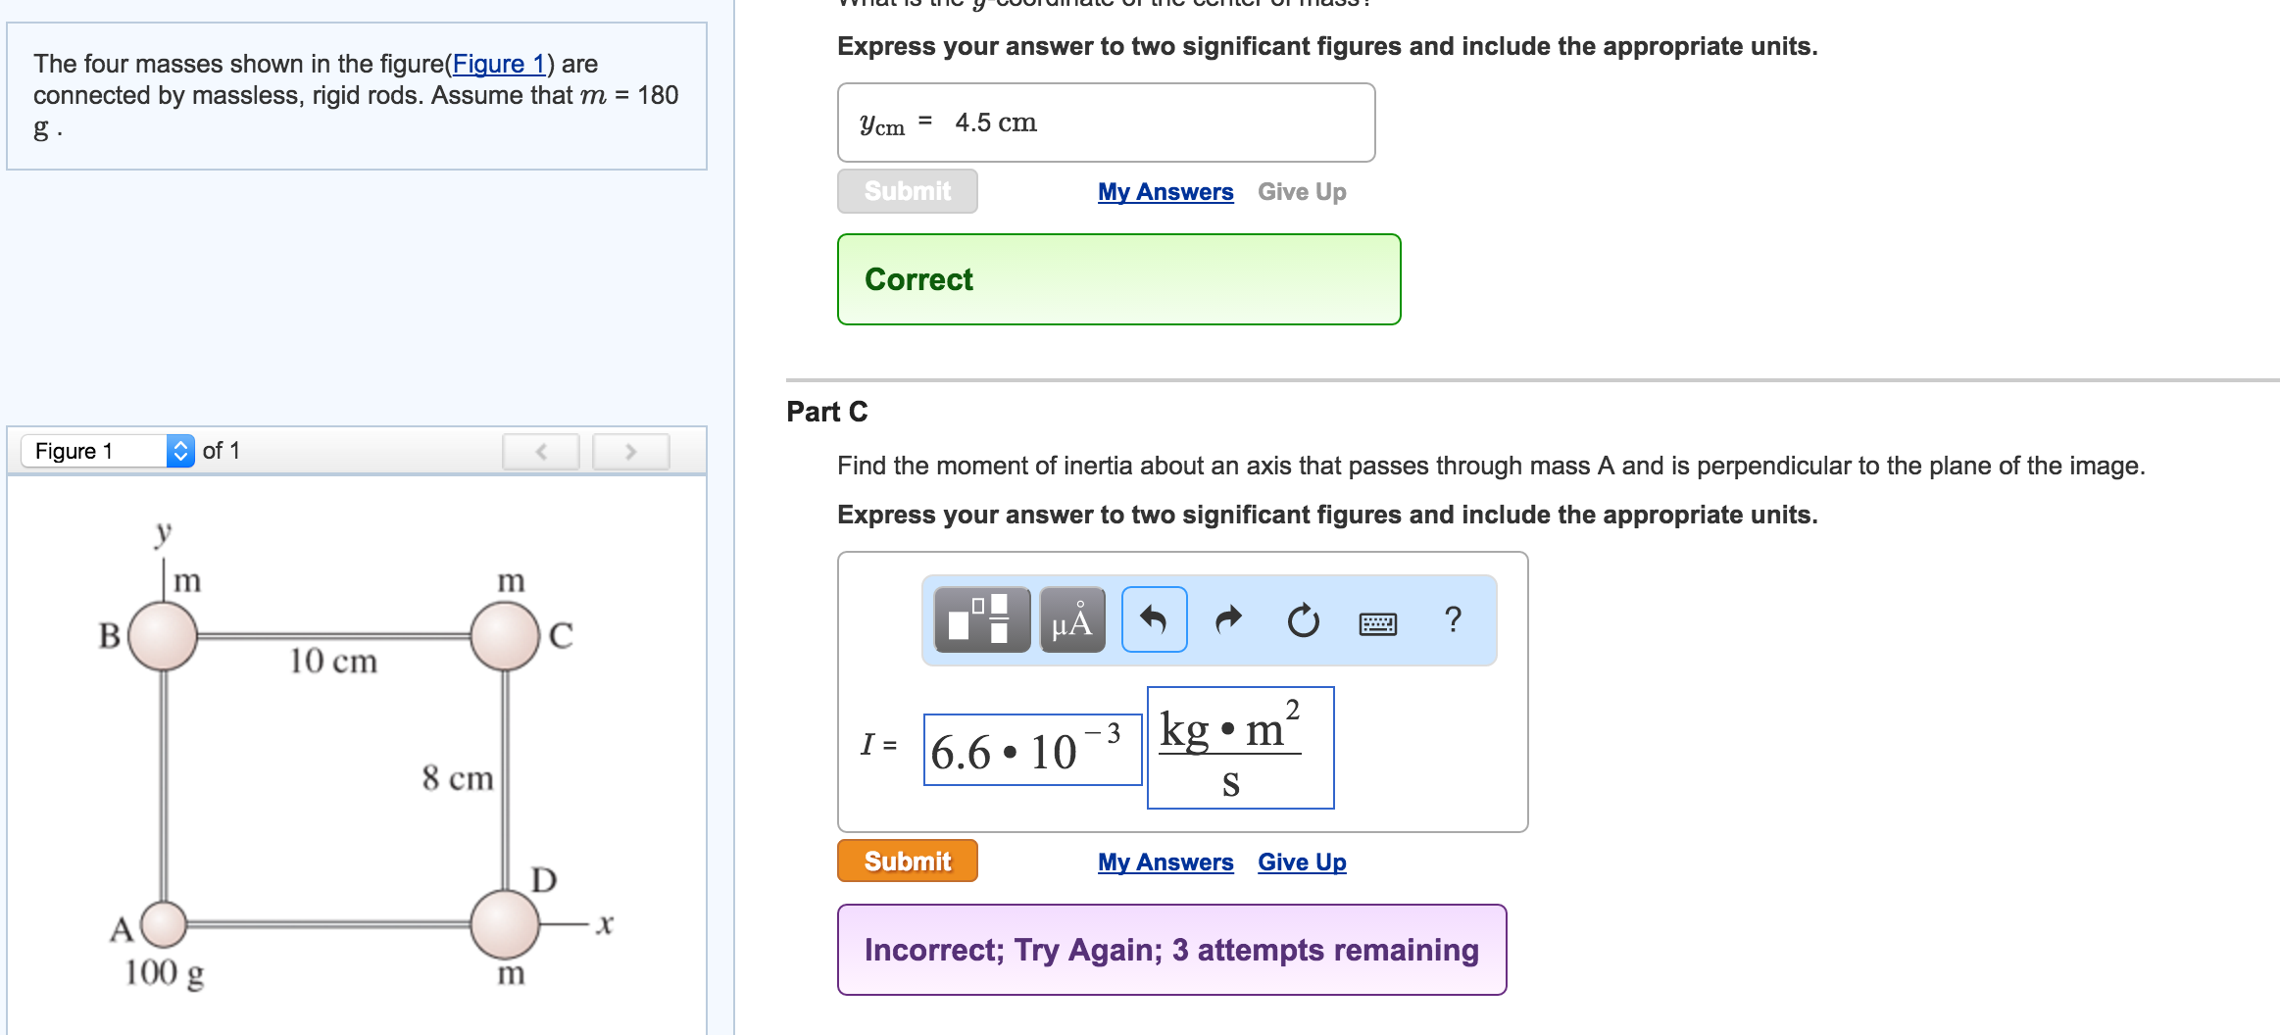Open My Answers for Part C
The image size is (2280, 1035).
[x=1165, y=862]
